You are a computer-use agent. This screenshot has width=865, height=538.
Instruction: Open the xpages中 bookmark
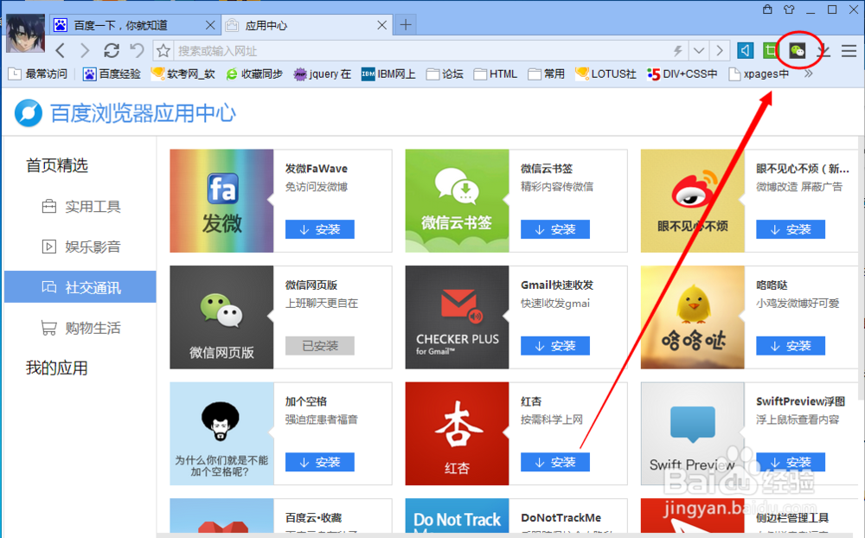[759, 74]
